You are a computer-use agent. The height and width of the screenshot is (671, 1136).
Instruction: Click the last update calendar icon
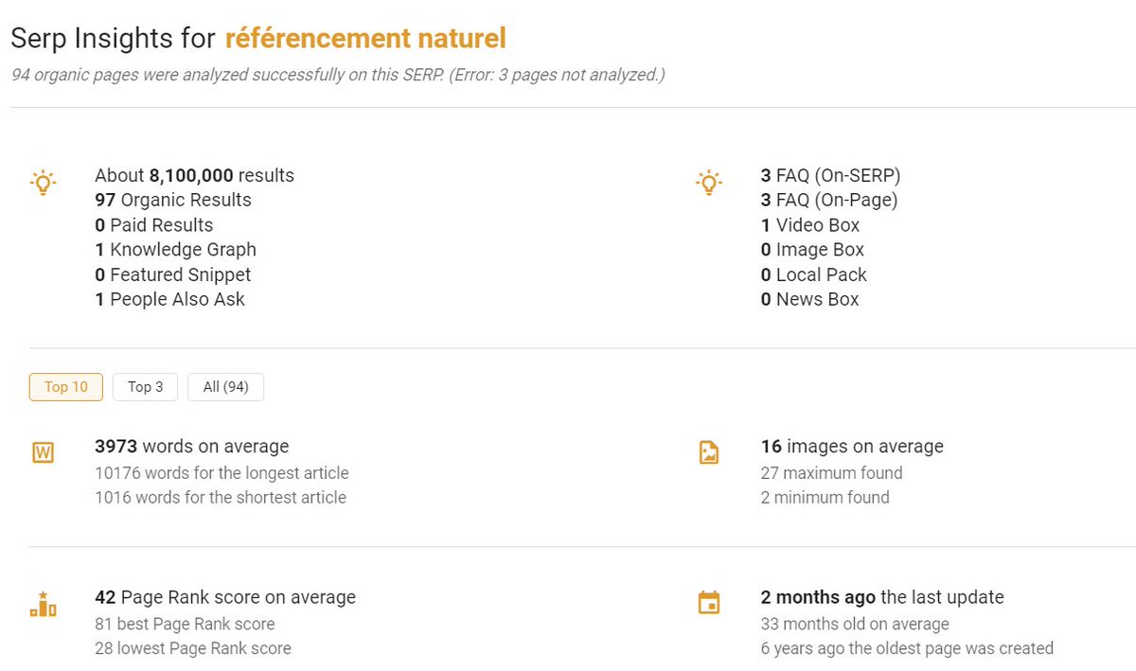(x=709, y=603)
